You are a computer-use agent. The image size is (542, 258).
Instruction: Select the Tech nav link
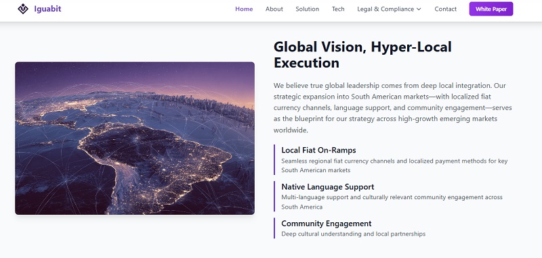click(x=338, y=9)
